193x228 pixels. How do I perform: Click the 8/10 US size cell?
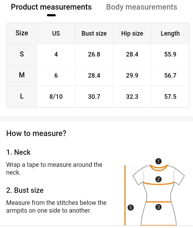coord(56,97)
